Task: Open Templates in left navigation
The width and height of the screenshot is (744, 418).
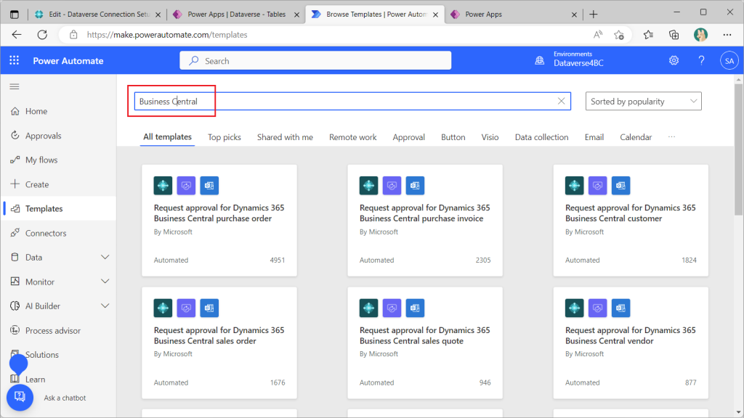Action: [x=59, y=208]
